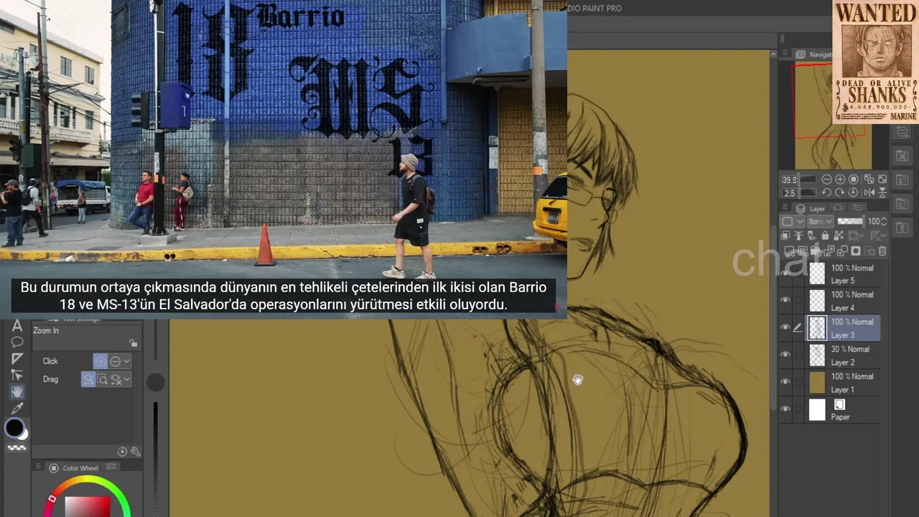Reset canvas rotation in Navigator
Image resolution: width=919 pixels, height=517 pixels.
click(x=854, y=193)
